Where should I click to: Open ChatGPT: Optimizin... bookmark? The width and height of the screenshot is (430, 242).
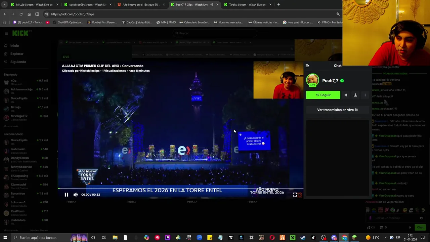[68, 23]
